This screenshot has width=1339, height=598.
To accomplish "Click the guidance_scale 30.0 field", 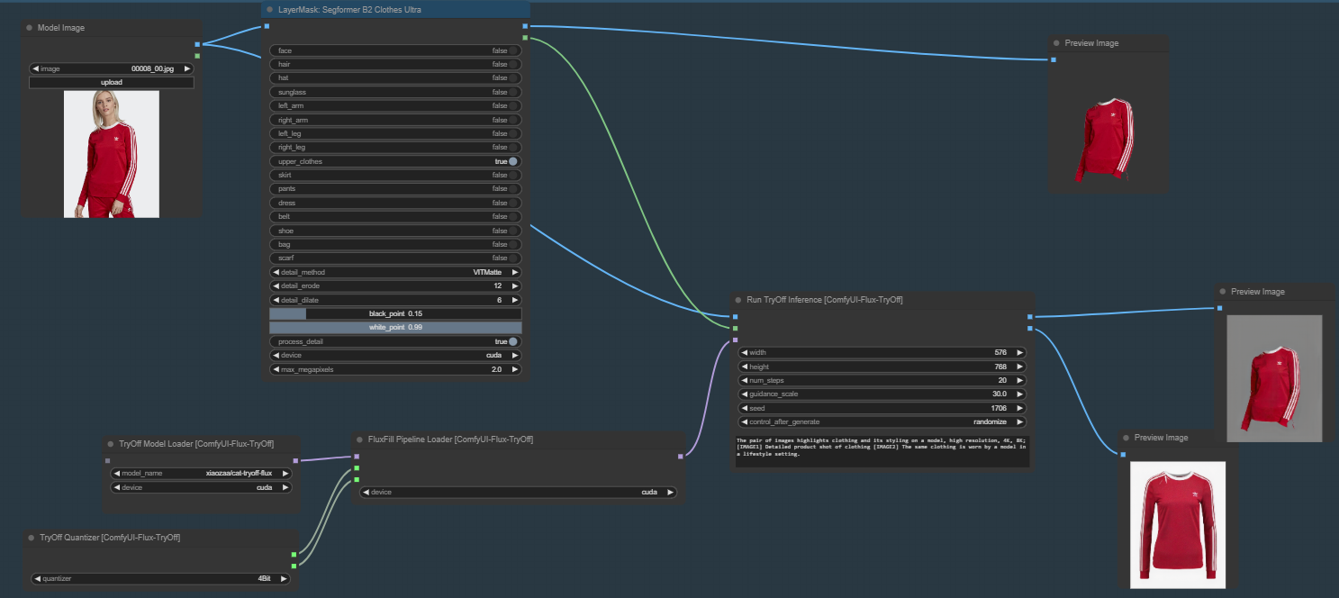I will click(882, 394).
